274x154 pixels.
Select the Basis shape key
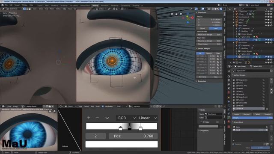click(250, 127)
